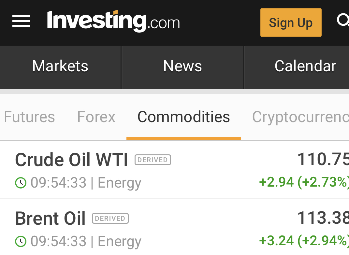This screenshot has height=255, width=349.
Task: Click the Crude Oil WTI price 110.75
Action: pos(323,160)
